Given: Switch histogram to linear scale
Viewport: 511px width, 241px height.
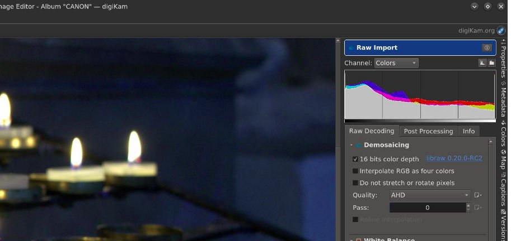Looking at the screenshot, I should pyautogui.click(x=482, y=63).
